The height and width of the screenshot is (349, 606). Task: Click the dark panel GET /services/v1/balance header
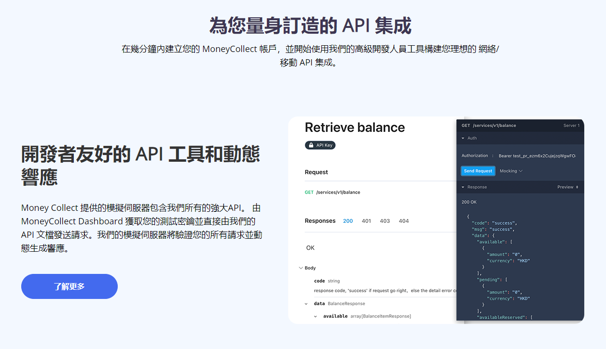pos(489,126)
